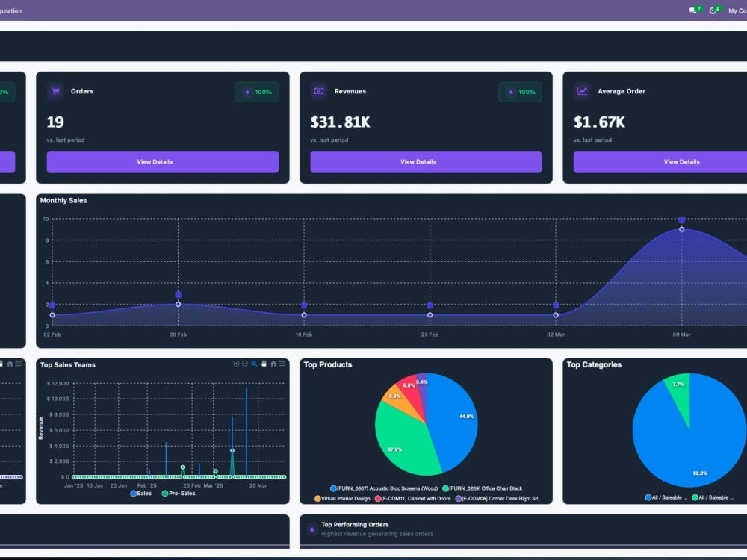This screenshot has height=560, width=747.
Task: Click the Top Performing Orders star icon
Action: [x=312, y=529]
